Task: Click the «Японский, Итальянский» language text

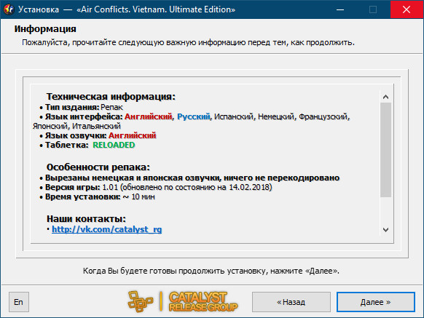Action: point(76,126)
